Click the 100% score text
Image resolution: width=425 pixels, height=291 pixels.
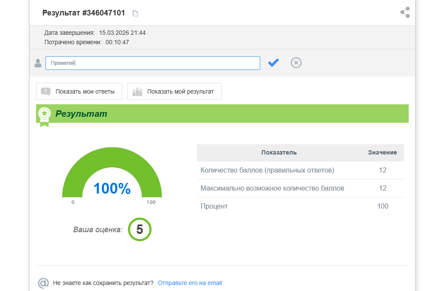(112, 188)
